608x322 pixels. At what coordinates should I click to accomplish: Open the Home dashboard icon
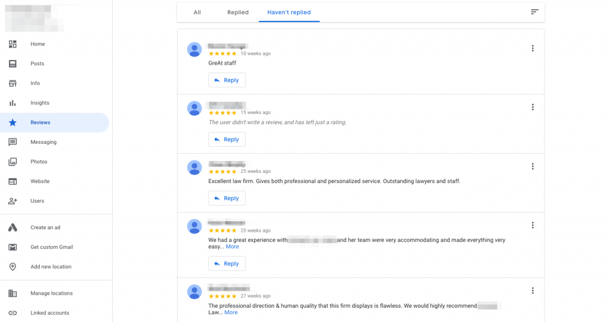click(12, 44)
